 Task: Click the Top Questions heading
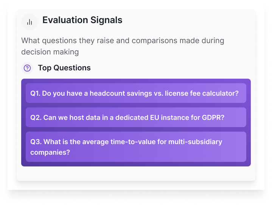pyautogui.click(x=64, y=68)
